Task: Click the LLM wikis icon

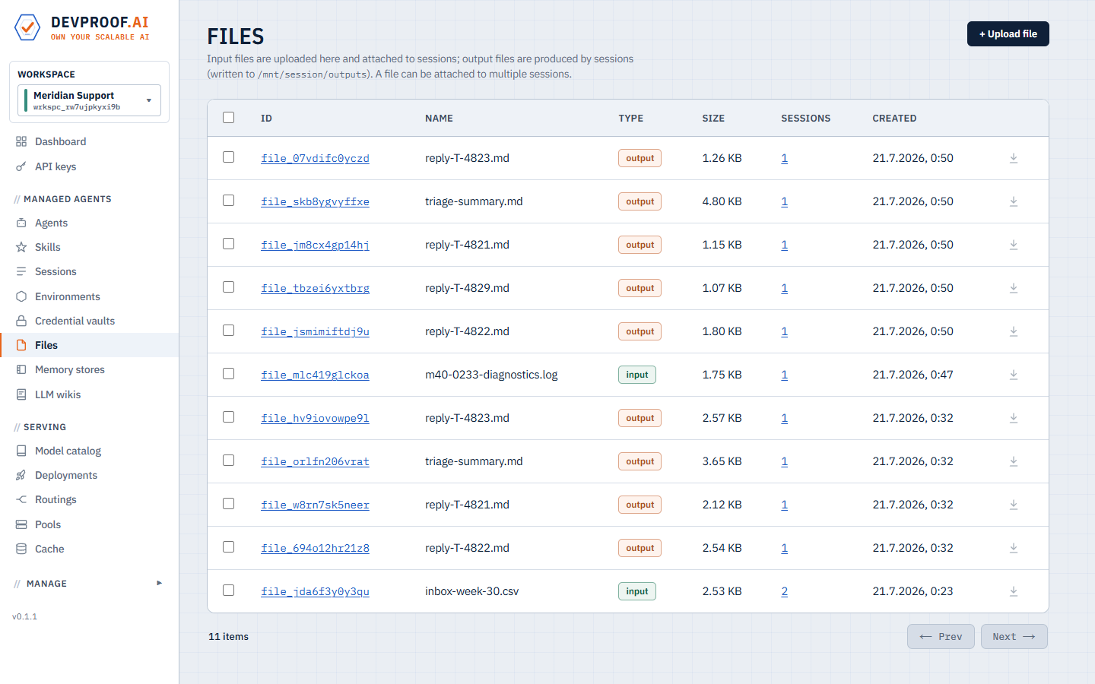Action: click(21, 394)
